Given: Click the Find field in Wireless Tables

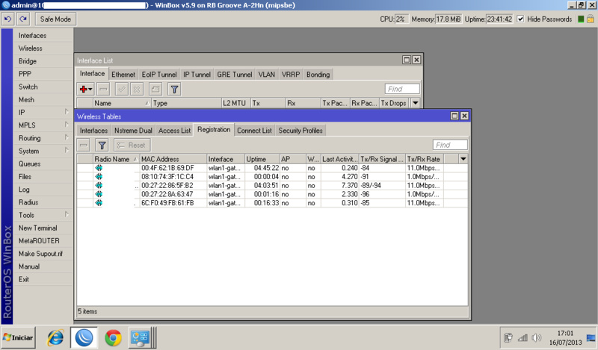Looking at the screenshot, I should coord(450,145).
